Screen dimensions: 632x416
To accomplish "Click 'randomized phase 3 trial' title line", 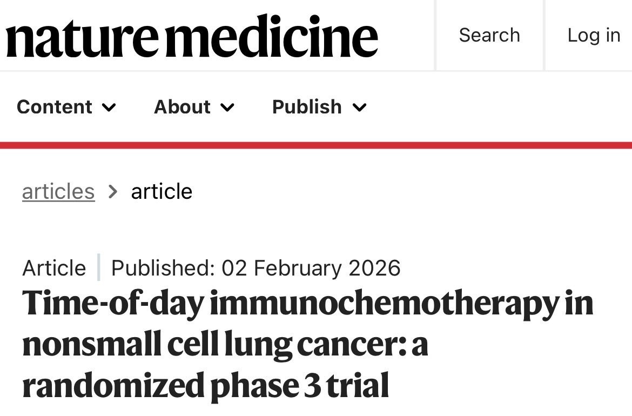I will tap(205, 386).
